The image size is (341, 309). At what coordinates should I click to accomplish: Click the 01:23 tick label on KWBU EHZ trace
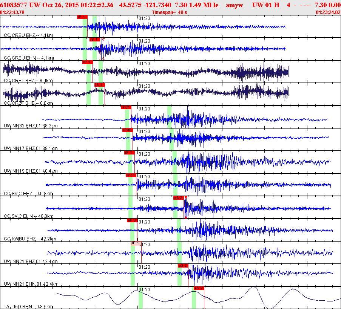point(144,222)
